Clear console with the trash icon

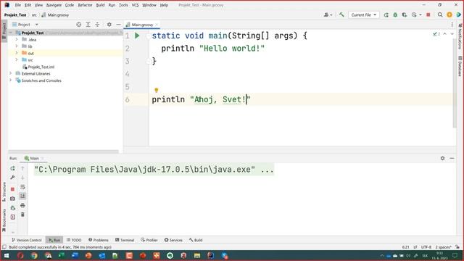[x=22, y=215]
